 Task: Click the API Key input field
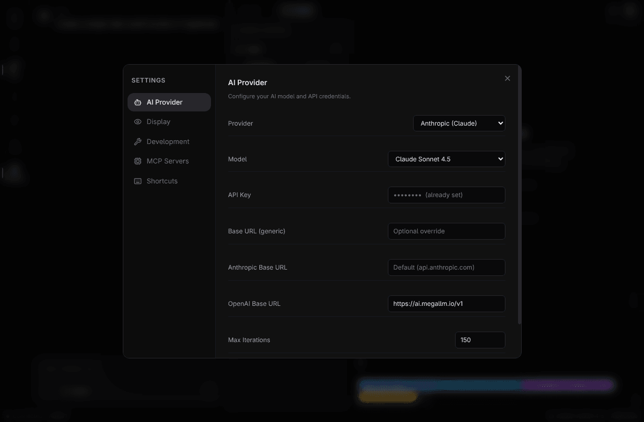[446, 195]
